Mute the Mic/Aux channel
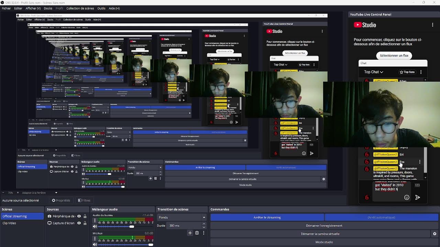 [95, 244]
